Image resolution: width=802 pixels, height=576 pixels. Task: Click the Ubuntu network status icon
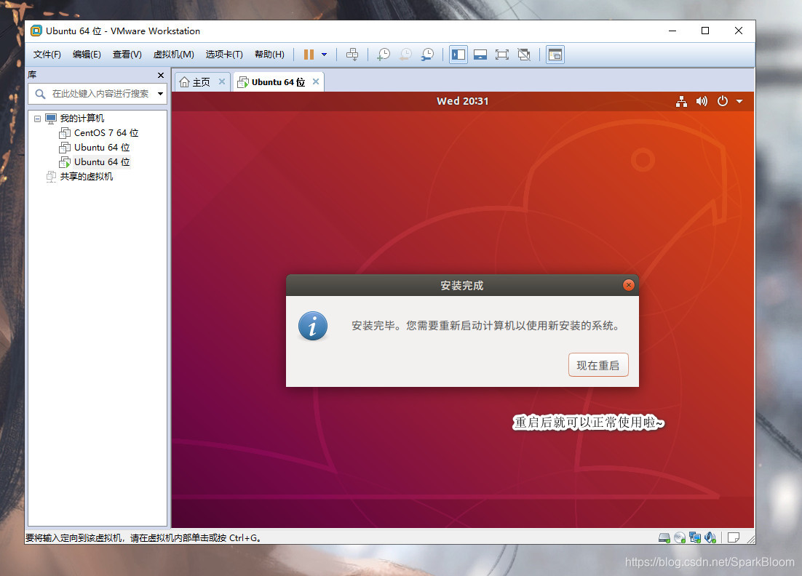point(681,101)
